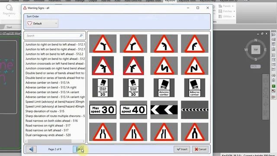Open the WCS dropdown under view cube

[x=255, y=66]
